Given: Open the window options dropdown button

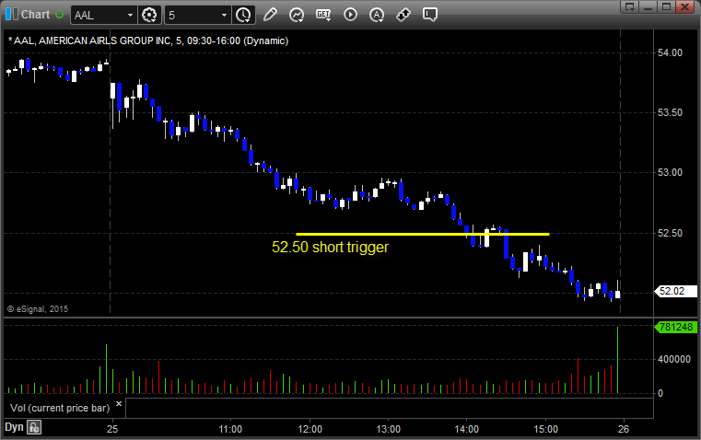Looking at the screenshot, I should coord(629,6).
